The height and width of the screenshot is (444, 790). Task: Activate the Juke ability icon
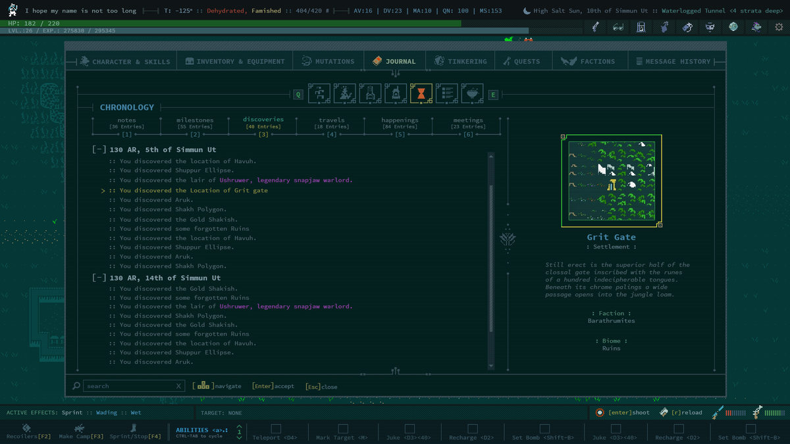(409, 428)
